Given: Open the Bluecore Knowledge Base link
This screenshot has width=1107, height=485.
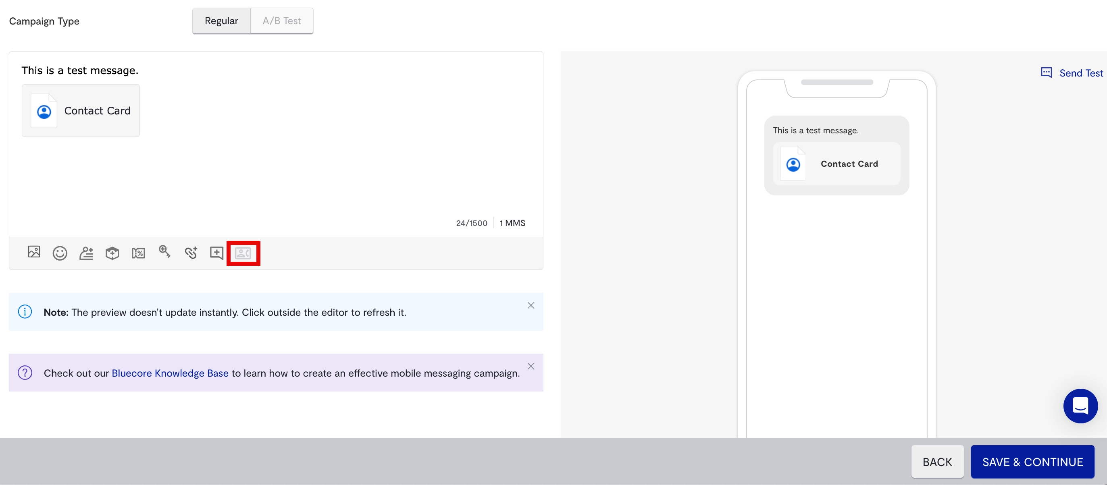Looking at the screenshot, I should point(170,373).
